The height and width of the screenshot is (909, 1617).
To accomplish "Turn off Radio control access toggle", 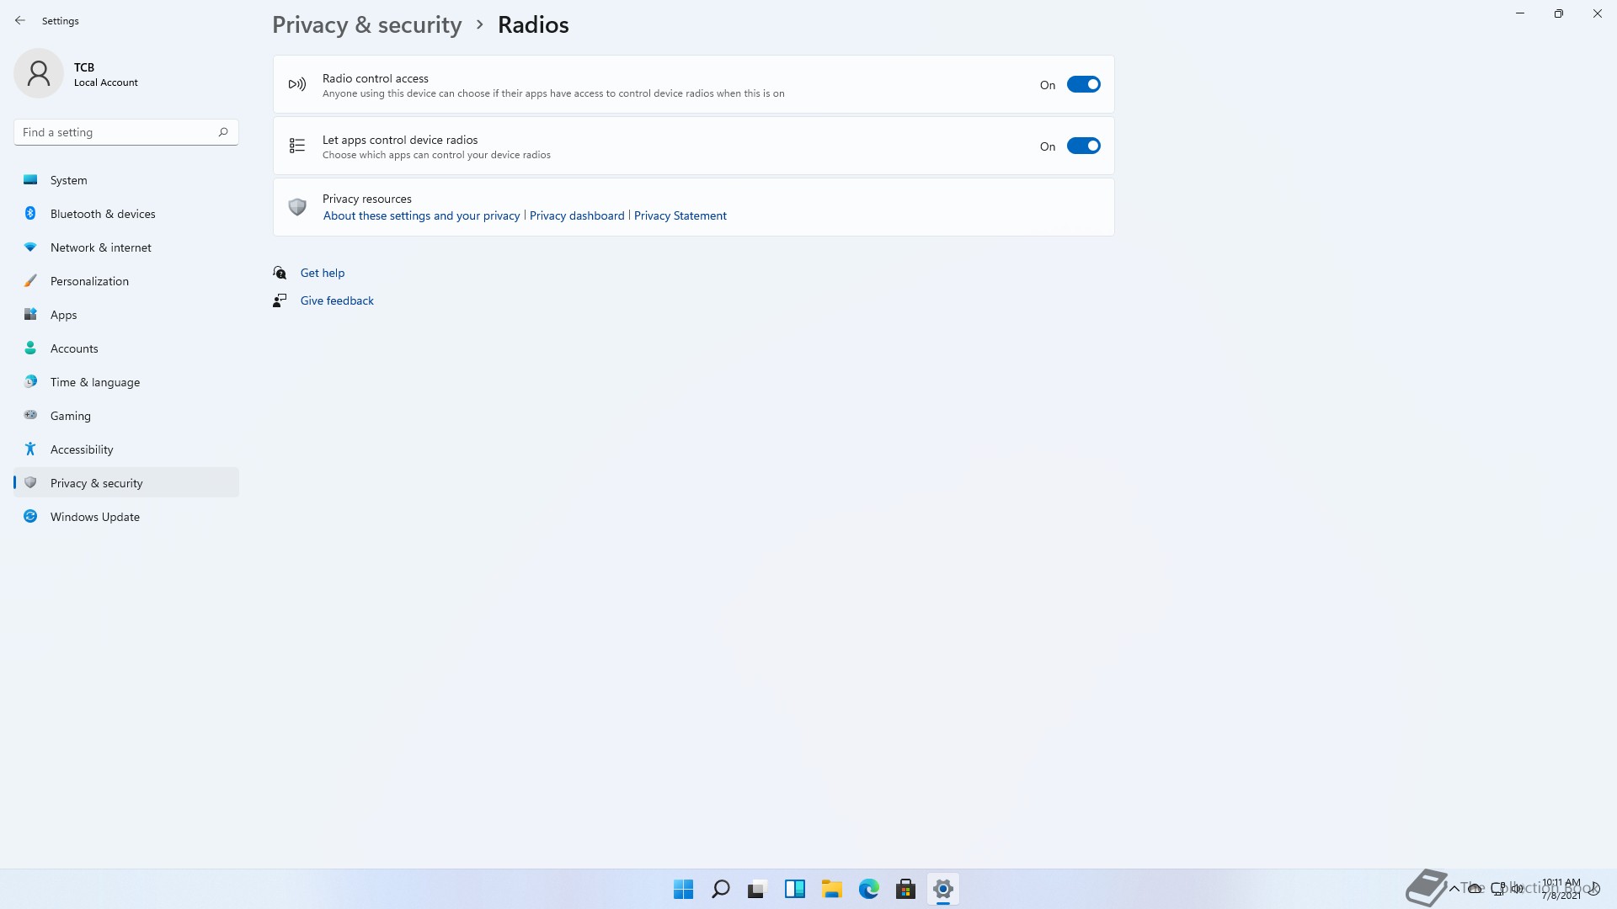I will [x=1084, y=84].
